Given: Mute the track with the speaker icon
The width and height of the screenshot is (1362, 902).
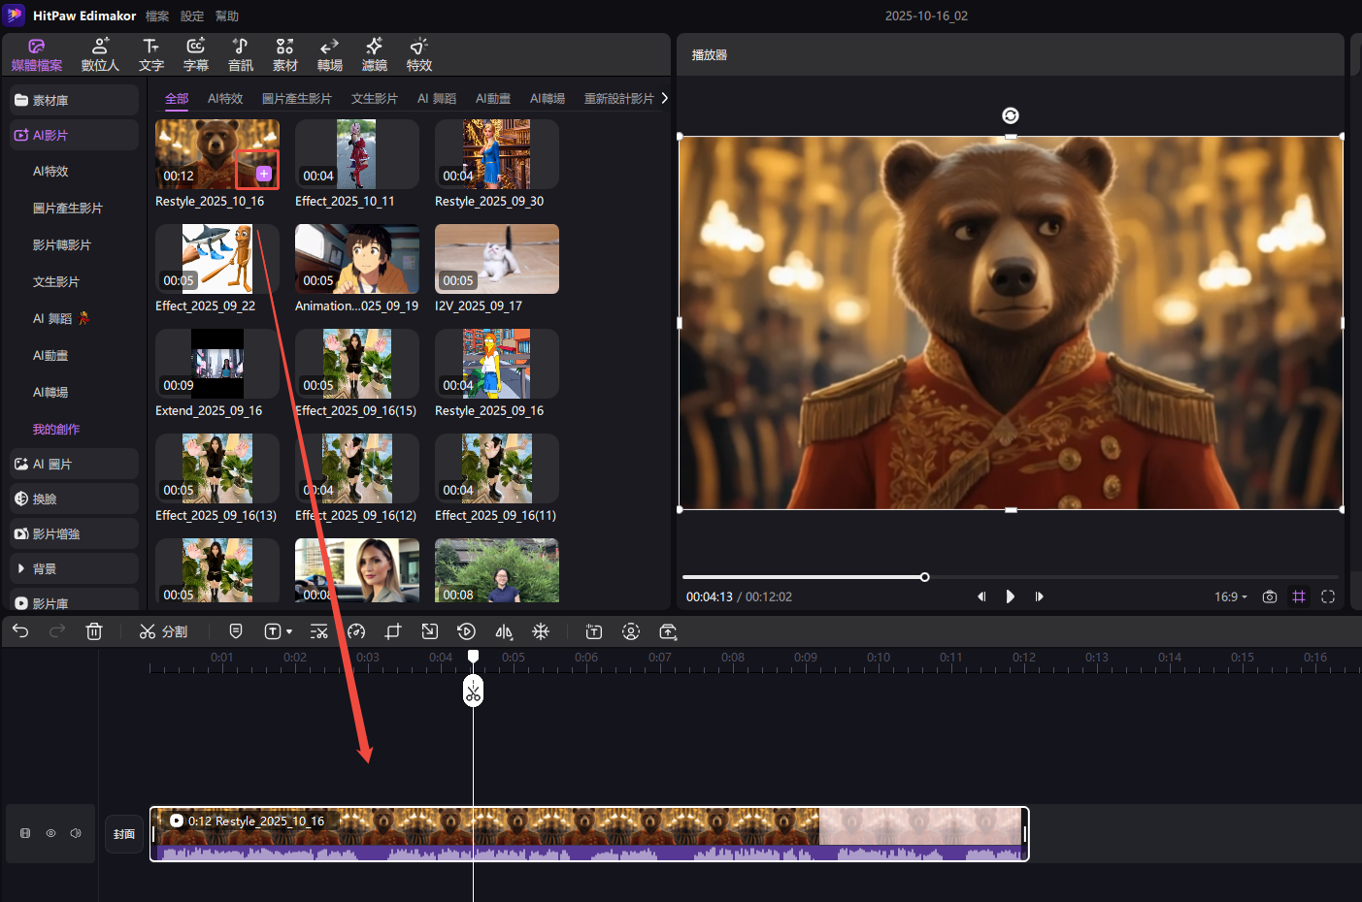Looking at the screenshot, I should [76, 833].
